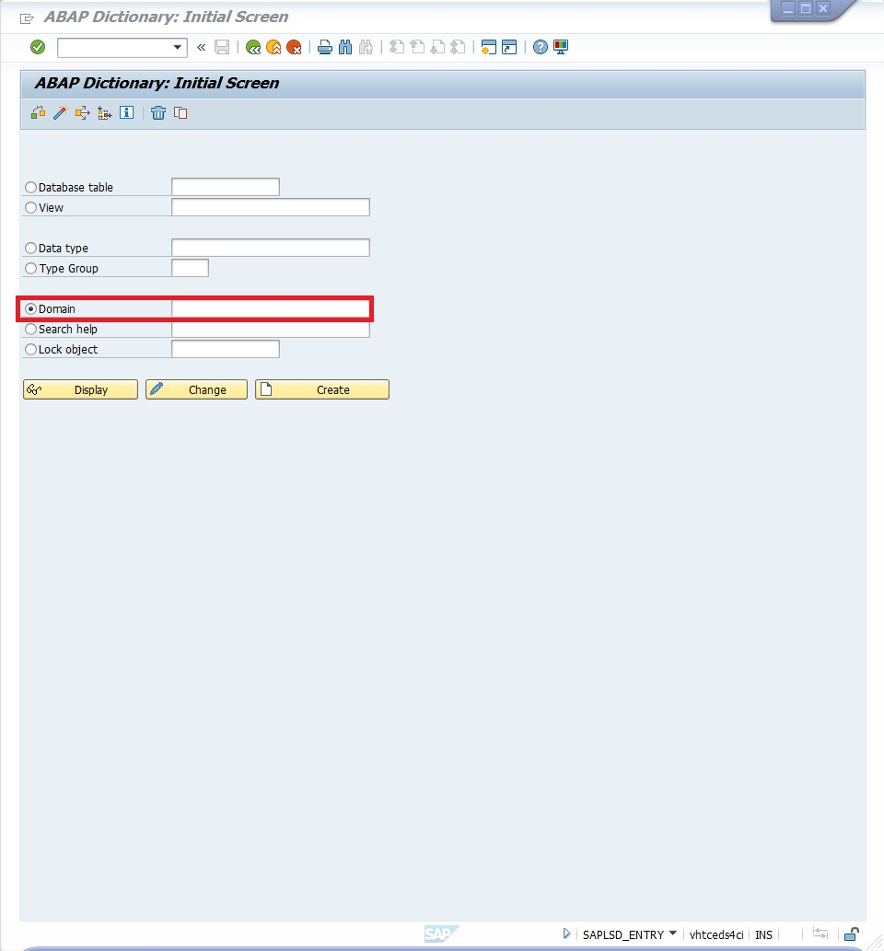Click the green Enter checkmark icon
The width and height of the screenshot is (884, 951).
pos(38,47)
